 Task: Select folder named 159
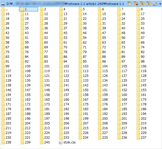103,95
